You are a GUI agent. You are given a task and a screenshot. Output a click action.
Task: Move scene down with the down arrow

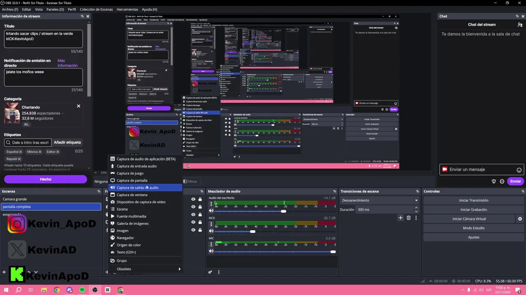pos(36,272)
